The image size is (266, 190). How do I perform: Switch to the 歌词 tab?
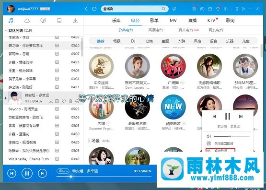point(230,21)
